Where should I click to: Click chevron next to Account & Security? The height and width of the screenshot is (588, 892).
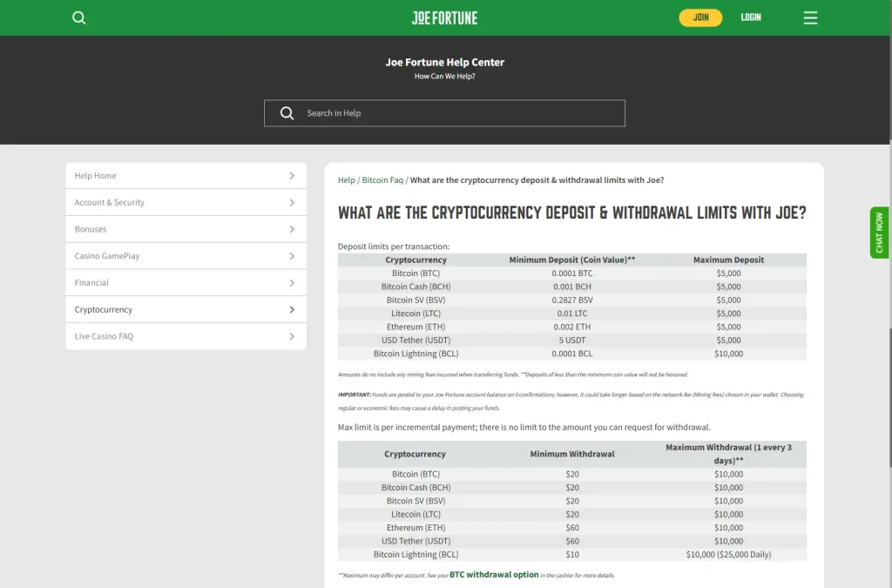(x=292, y=202)
